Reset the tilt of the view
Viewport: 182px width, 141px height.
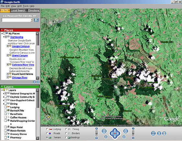(x=124, y=137)
